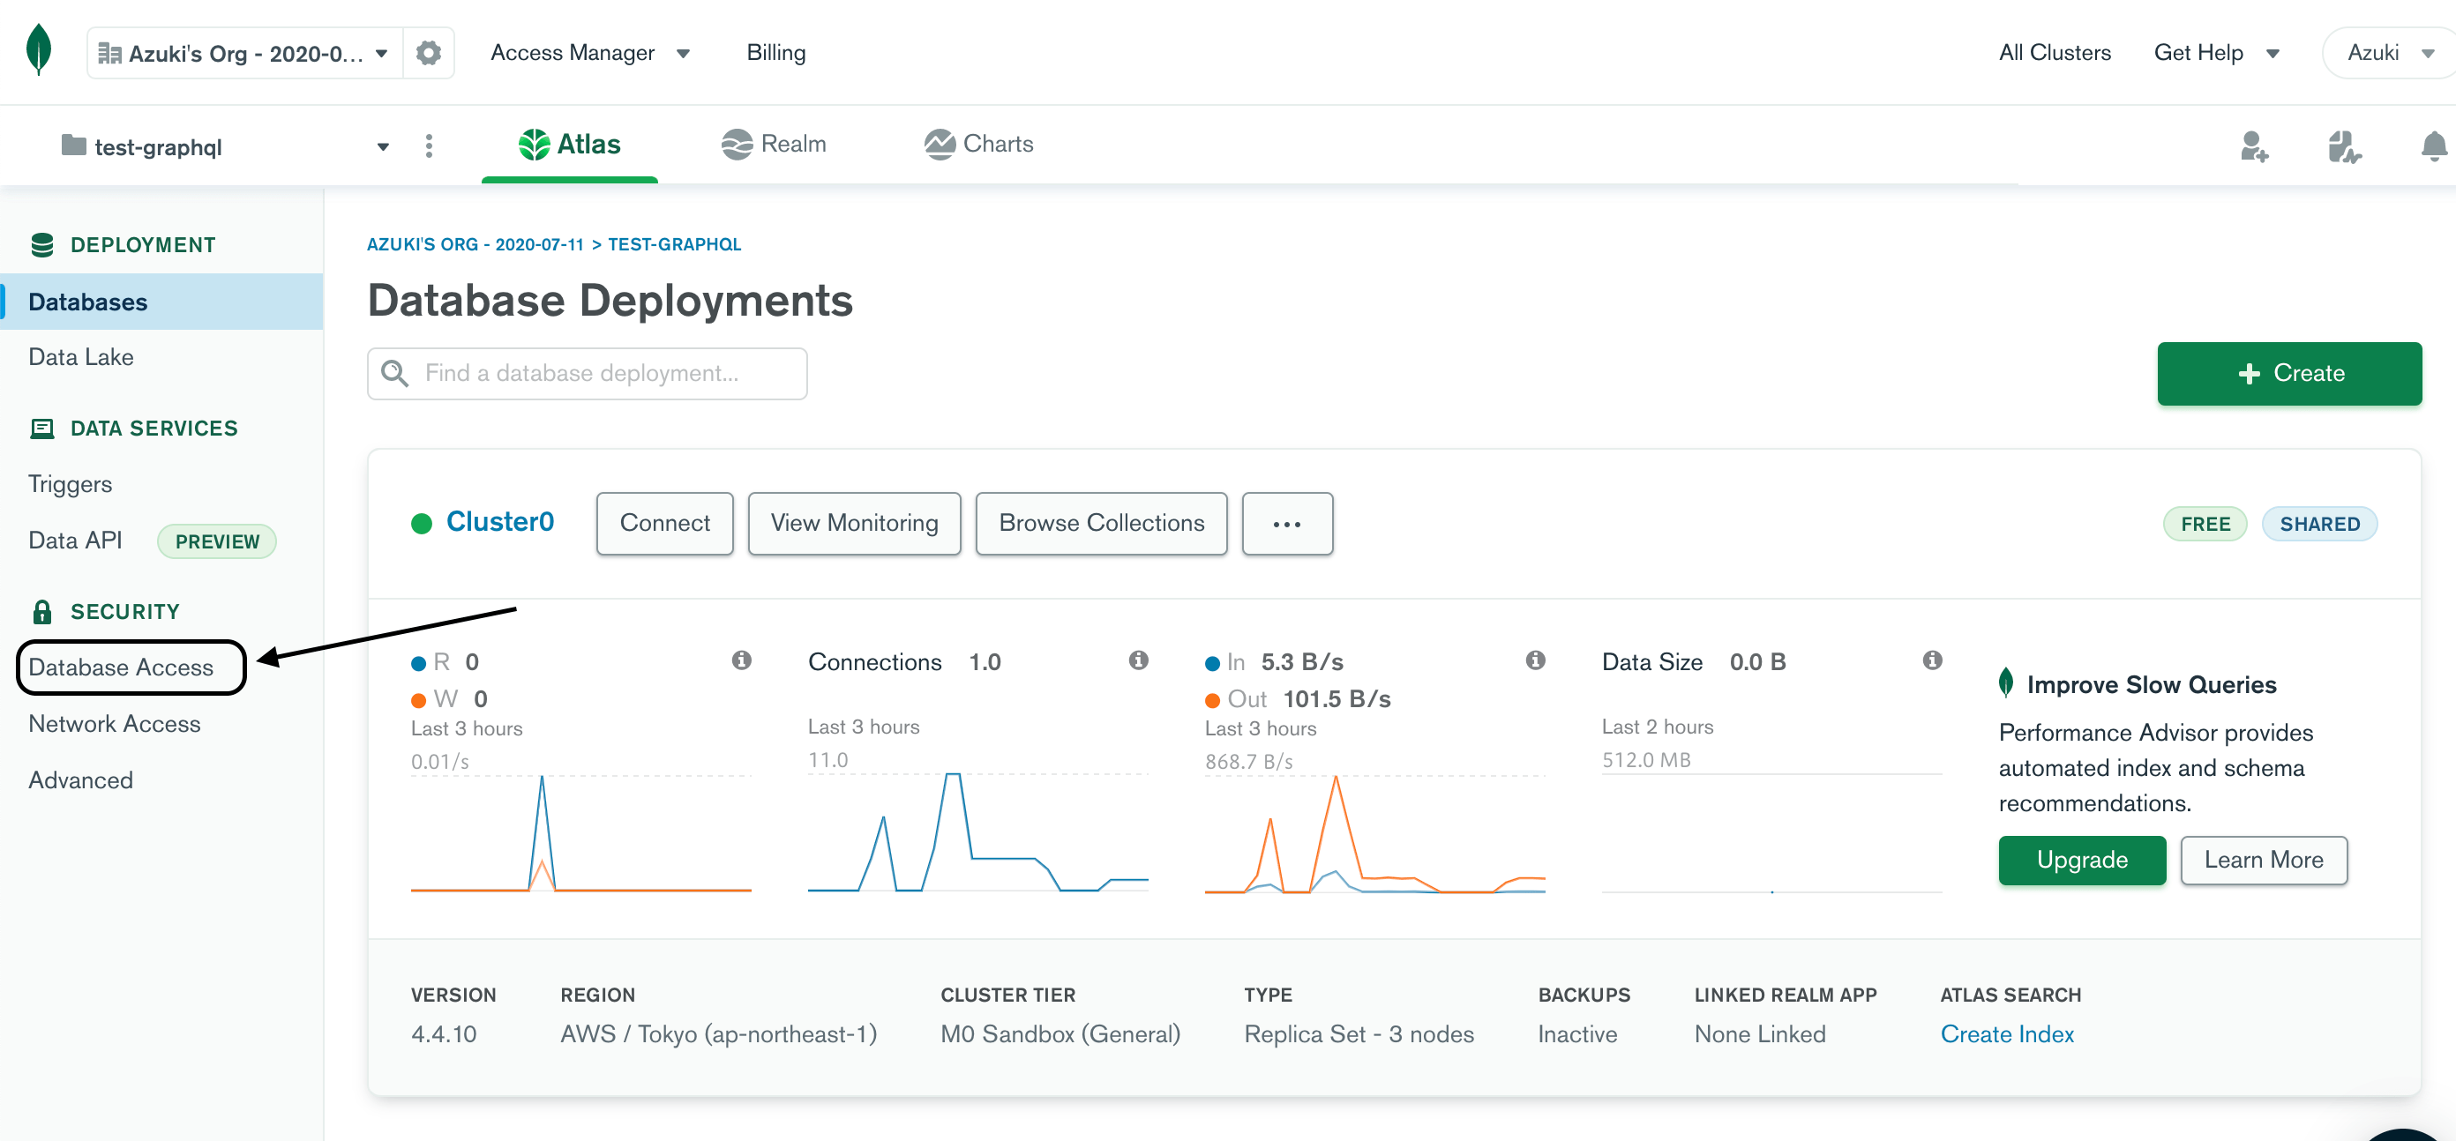Click TEST-GRAPHQL breadcrumb link
Screen dimensions: 2456x1141
pos(674,244)
